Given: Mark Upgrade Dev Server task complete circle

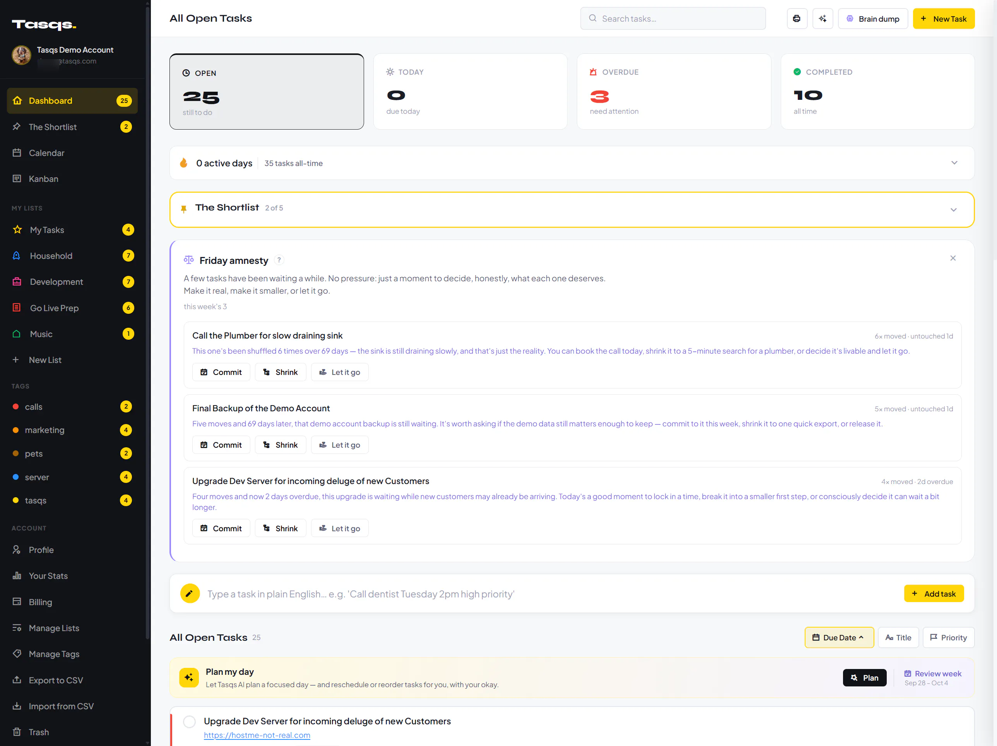Looking at the screenshot, I should pos(189,721).
